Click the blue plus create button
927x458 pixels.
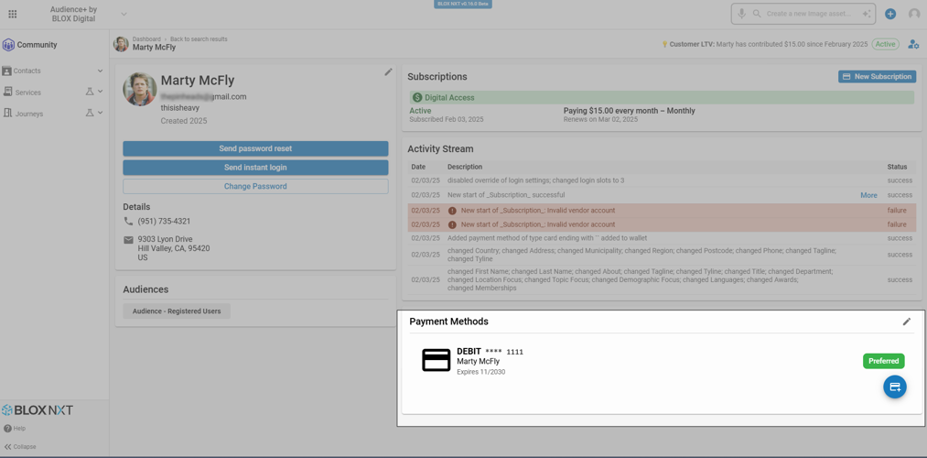(x=890, y=14)
